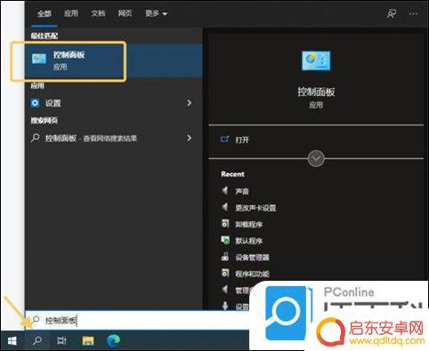Open the 更多 dropdown filter
Viewport: 429px width, 351px height.
[156, 13]
